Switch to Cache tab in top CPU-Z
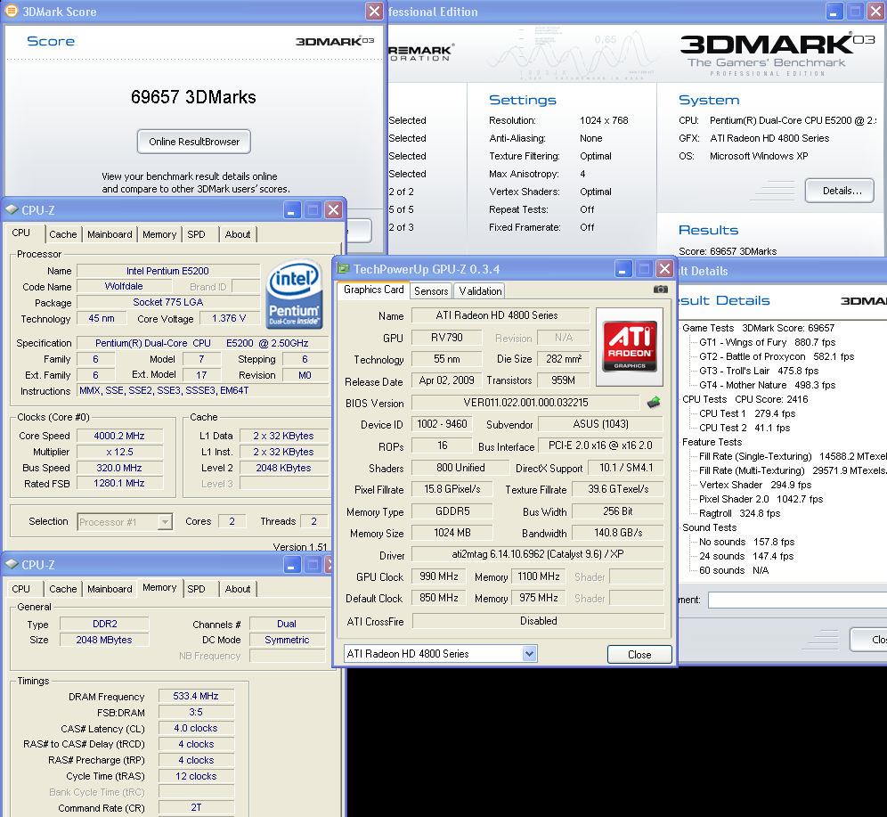This screenshot has width=887, height=817. 63,234
